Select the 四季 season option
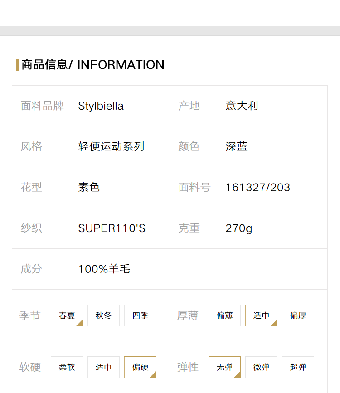The image size is (340, 393). [140, 315]
